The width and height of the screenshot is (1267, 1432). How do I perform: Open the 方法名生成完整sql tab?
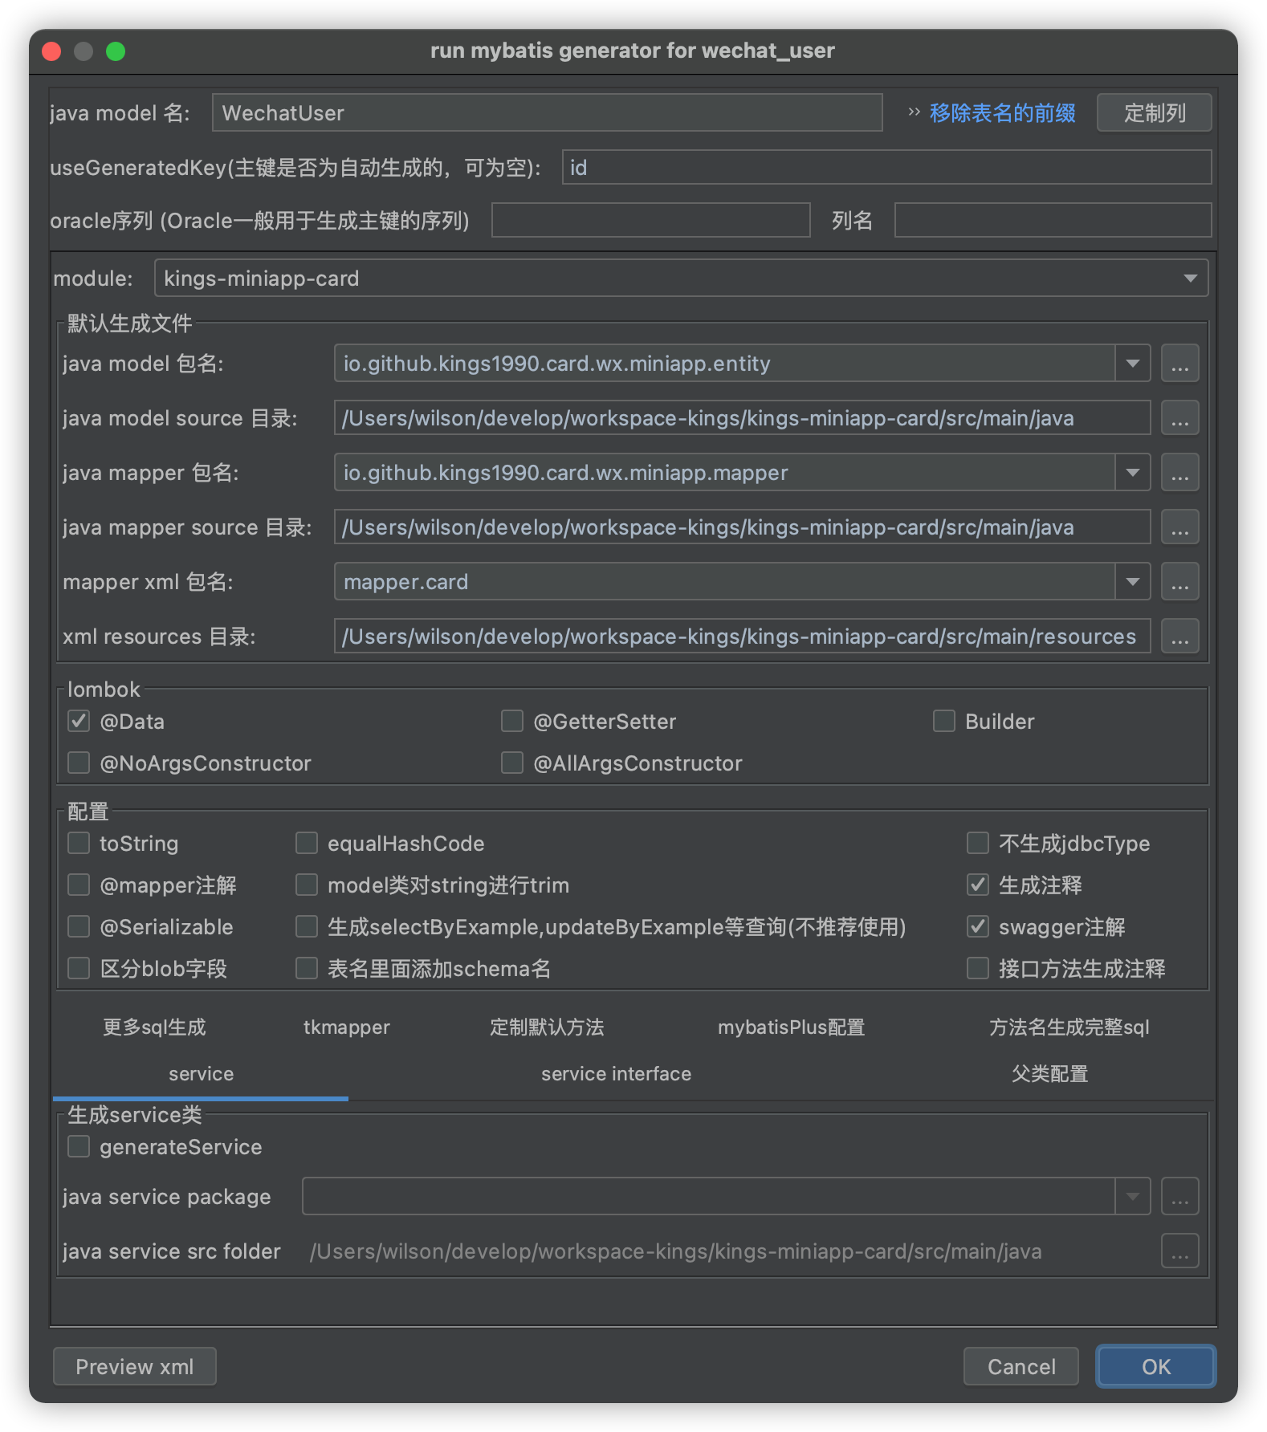click(x=1069, y=1027)
